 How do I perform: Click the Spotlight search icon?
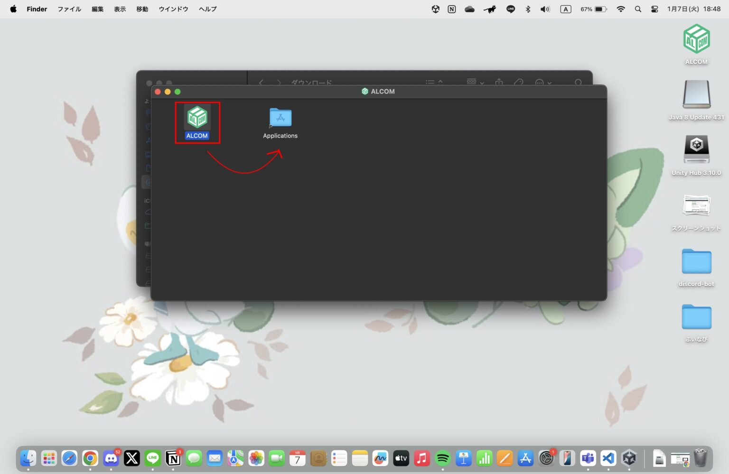click(638, 9)
